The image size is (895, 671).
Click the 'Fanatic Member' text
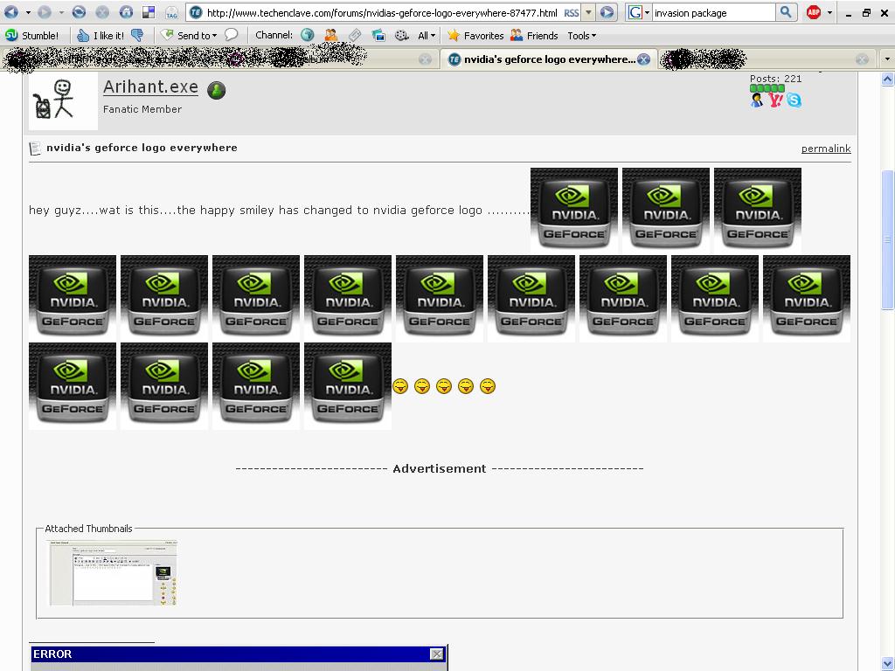[142, 109]
